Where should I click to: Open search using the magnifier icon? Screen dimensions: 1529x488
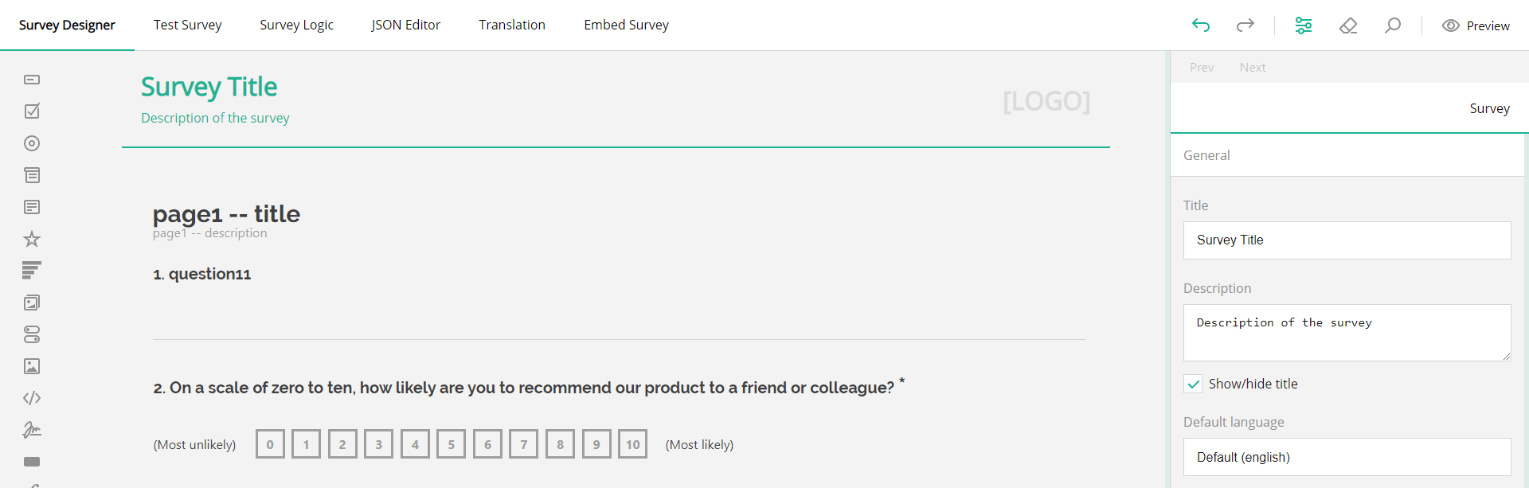pyautogui.click(x=1393, y=25)
